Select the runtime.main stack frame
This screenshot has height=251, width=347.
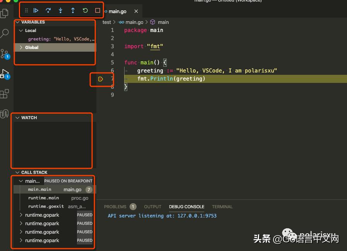[x=43, y=198]
